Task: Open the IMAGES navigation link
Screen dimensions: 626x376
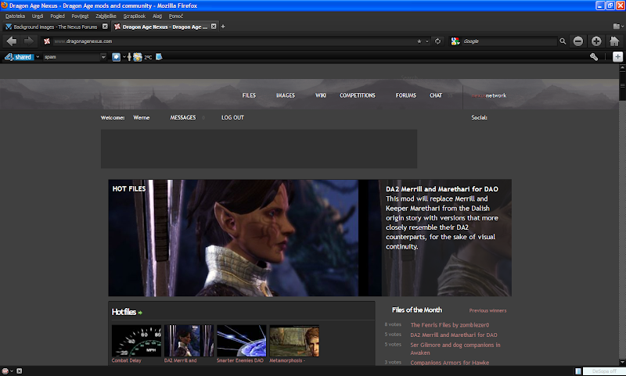Action: click(x=286, y=95)
